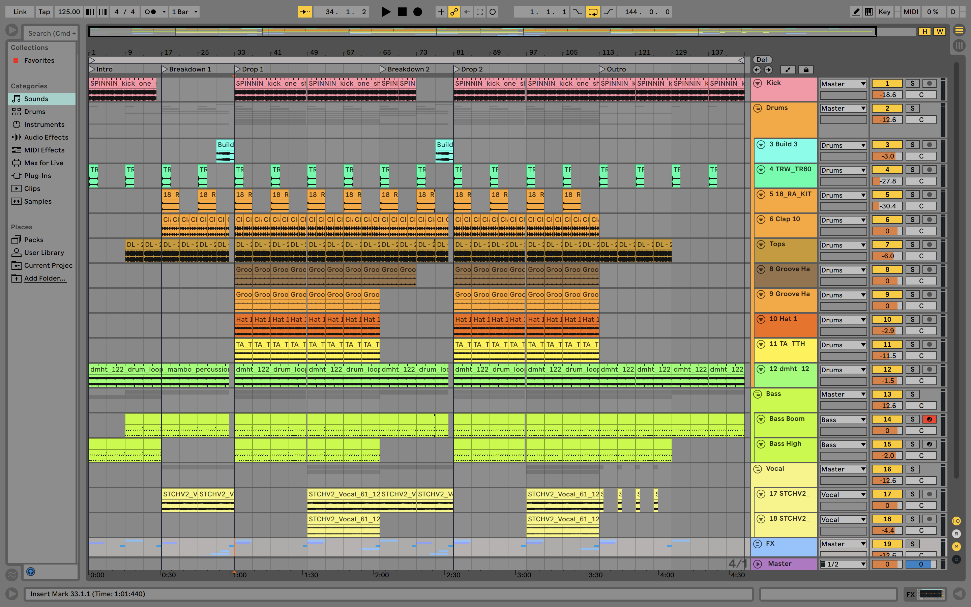Collapse the Vocal group track
This screenshot has width=971, height=607.
click(758, 469)
